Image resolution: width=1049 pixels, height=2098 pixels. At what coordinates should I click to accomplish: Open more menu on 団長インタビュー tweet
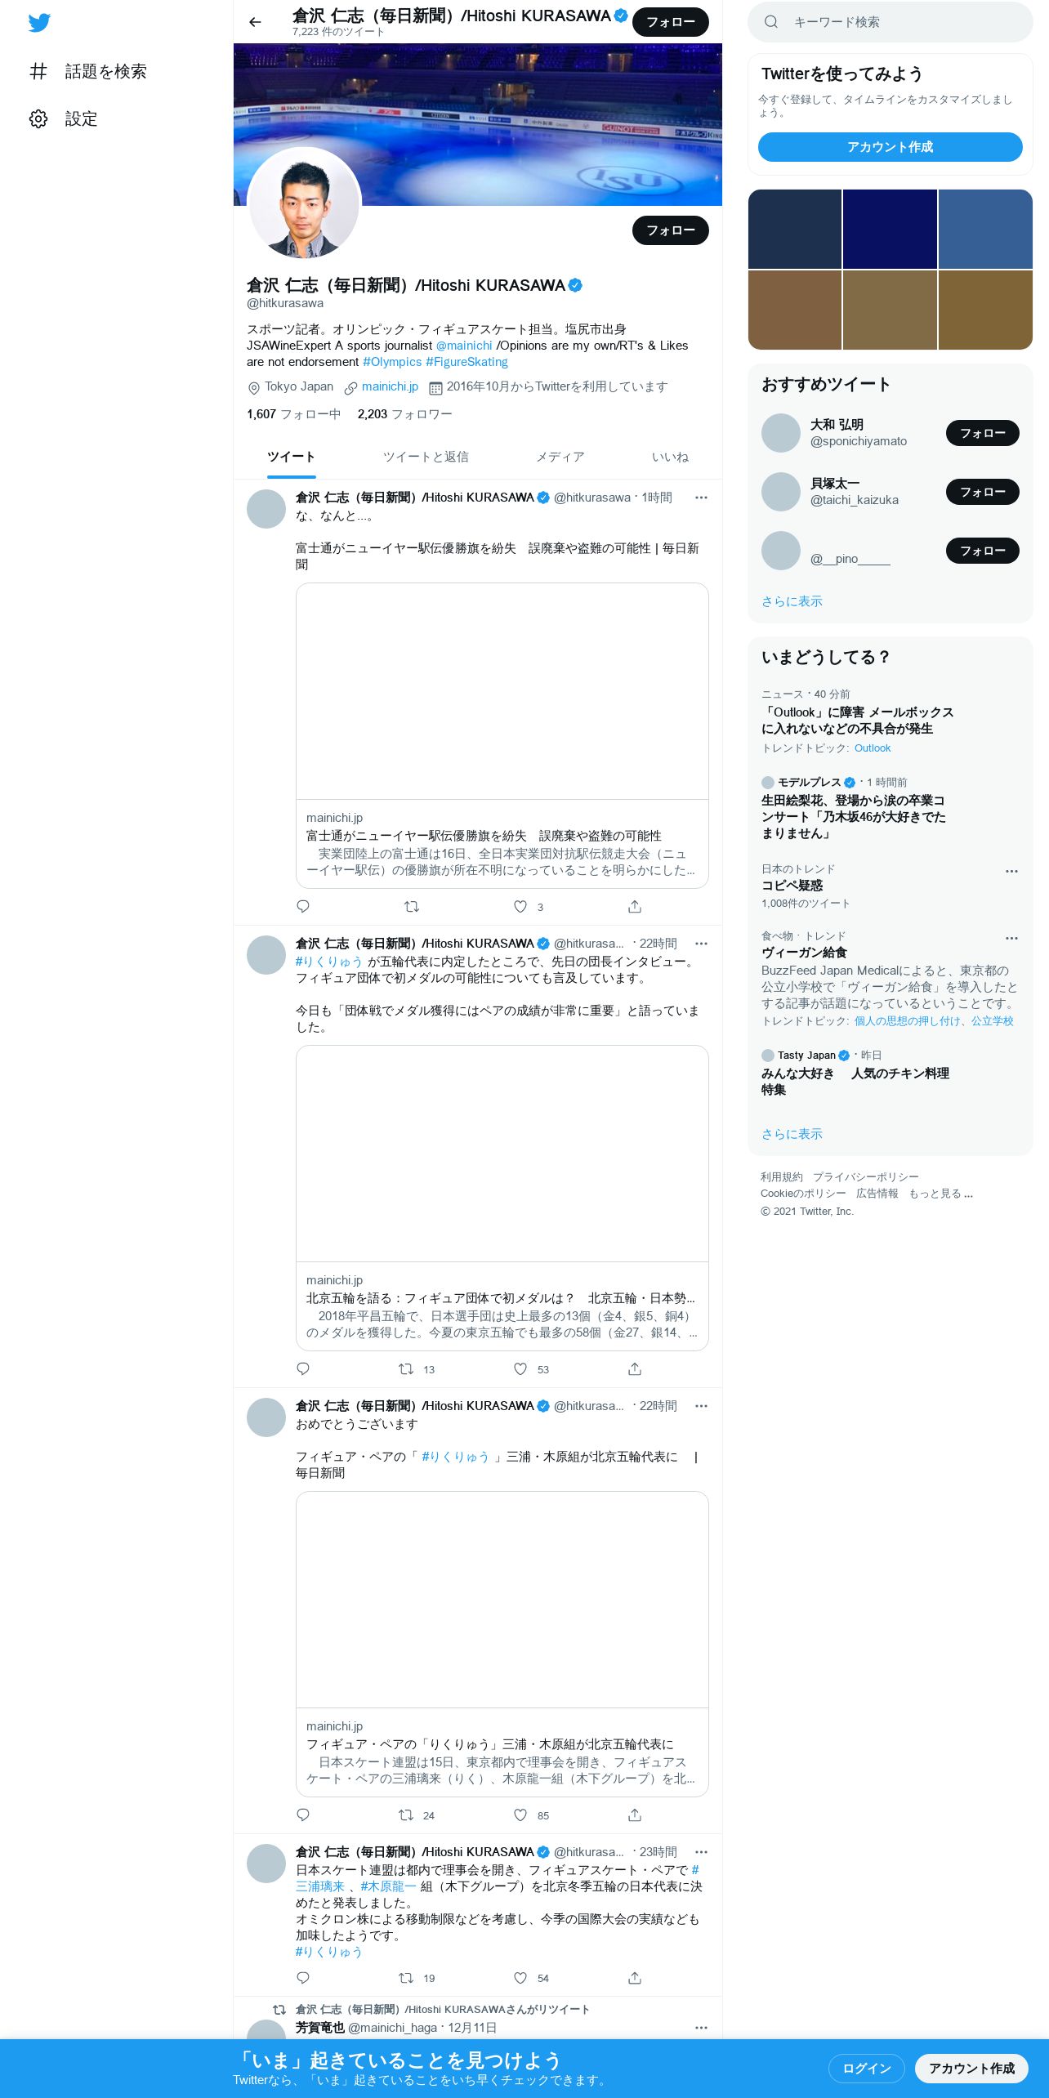click(x=701, y=944)
